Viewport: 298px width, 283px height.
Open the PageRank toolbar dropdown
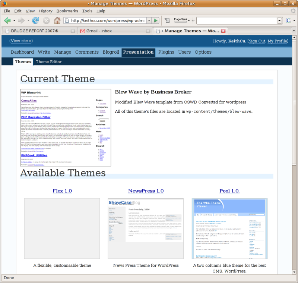pyautogui.click(x=189, y=20)
